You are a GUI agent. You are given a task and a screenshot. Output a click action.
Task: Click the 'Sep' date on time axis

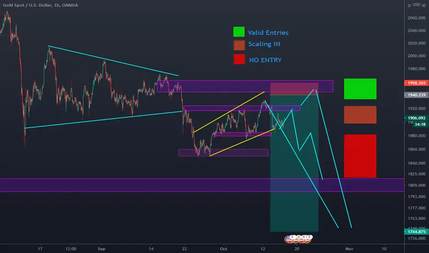point(102,248)
